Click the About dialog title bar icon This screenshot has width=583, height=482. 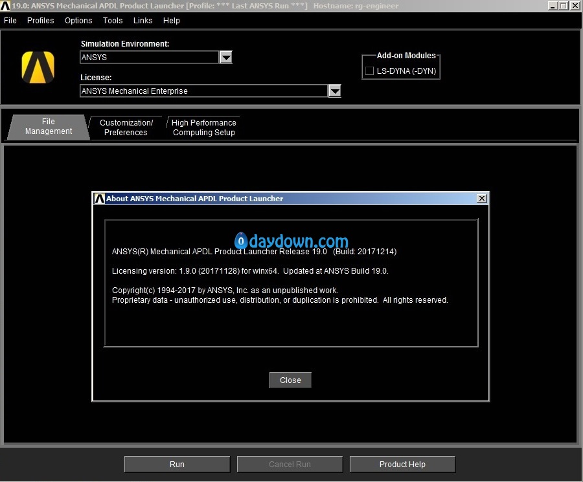coord(99,199)
